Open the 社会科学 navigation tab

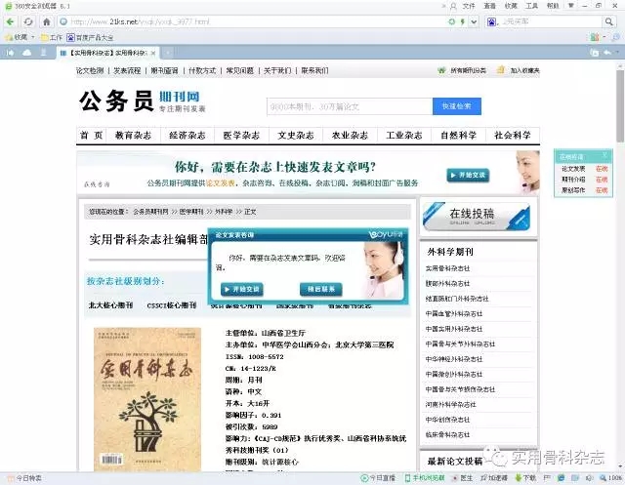tap(513, 136)
